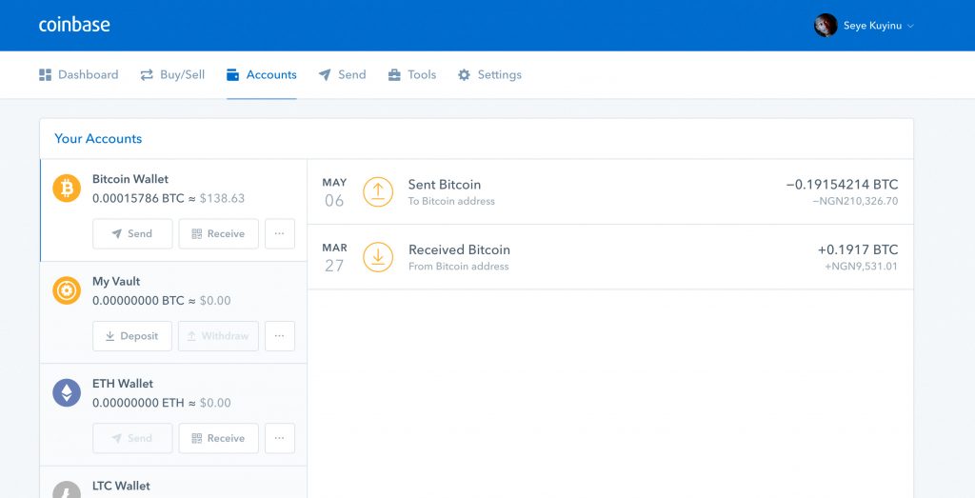This screenshot has height=498, width=975.
Task: Switch to the Buy/Sell tab
Action: point(172,74)
